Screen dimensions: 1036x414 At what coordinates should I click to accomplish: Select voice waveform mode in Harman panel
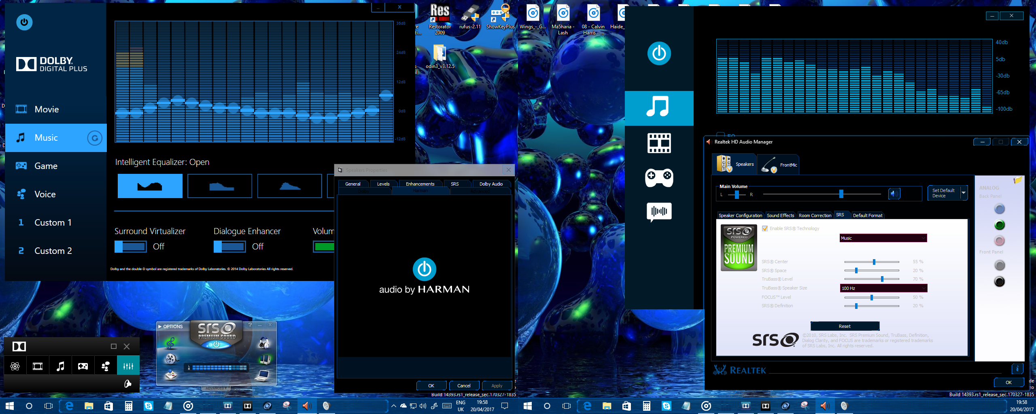pos(659,212)
